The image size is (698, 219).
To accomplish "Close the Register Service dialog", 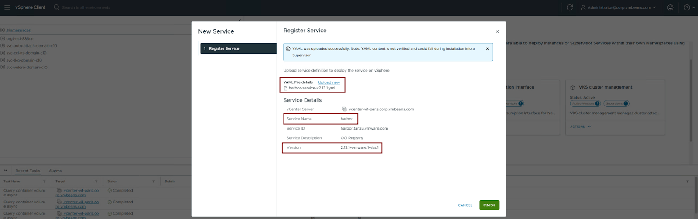I will [x=497, y=31].
